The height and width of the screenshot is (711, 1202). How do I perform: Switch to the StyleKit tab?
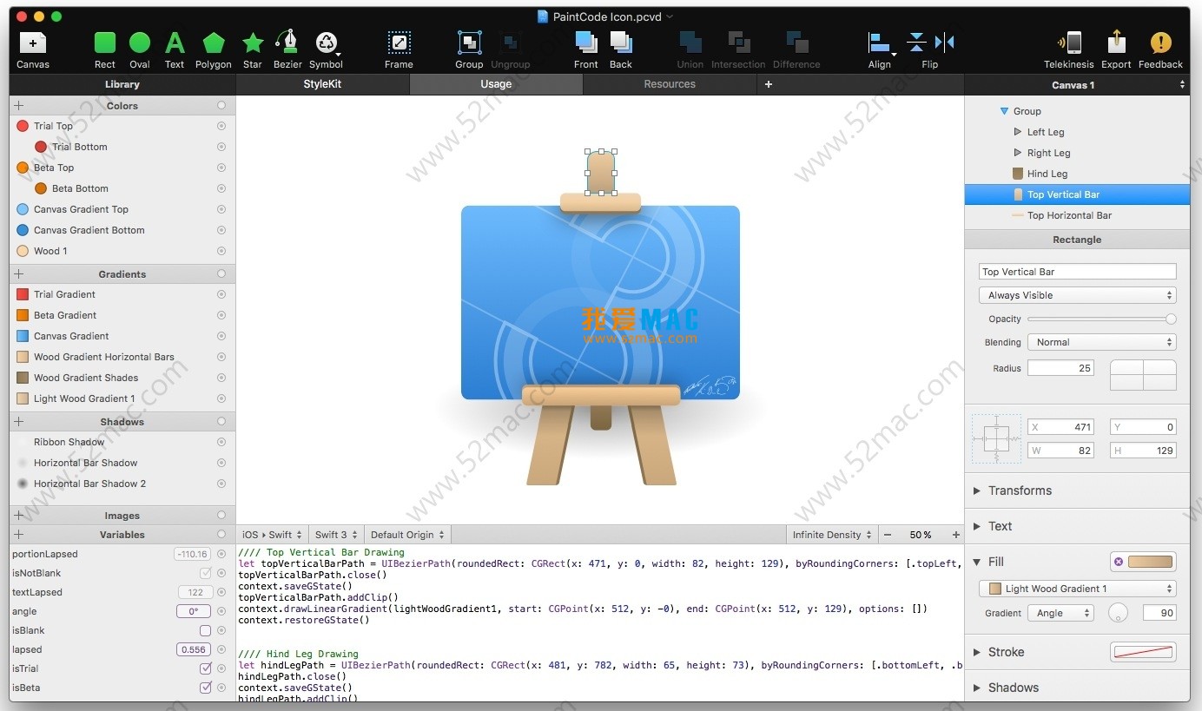(322, 84)
